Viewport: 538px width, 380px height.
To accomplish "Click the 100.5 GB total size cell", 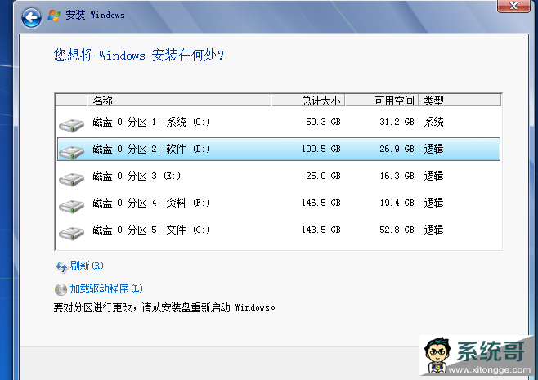I will pyautogui.click(x=321, y=150).
